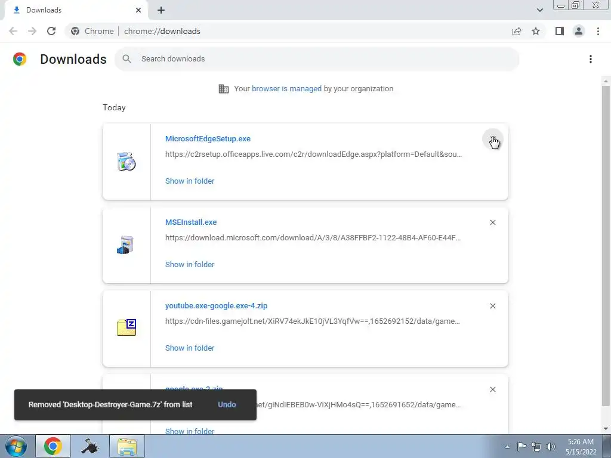
Task: Open the Chrome three-dot menu
Action: [598, 31]
